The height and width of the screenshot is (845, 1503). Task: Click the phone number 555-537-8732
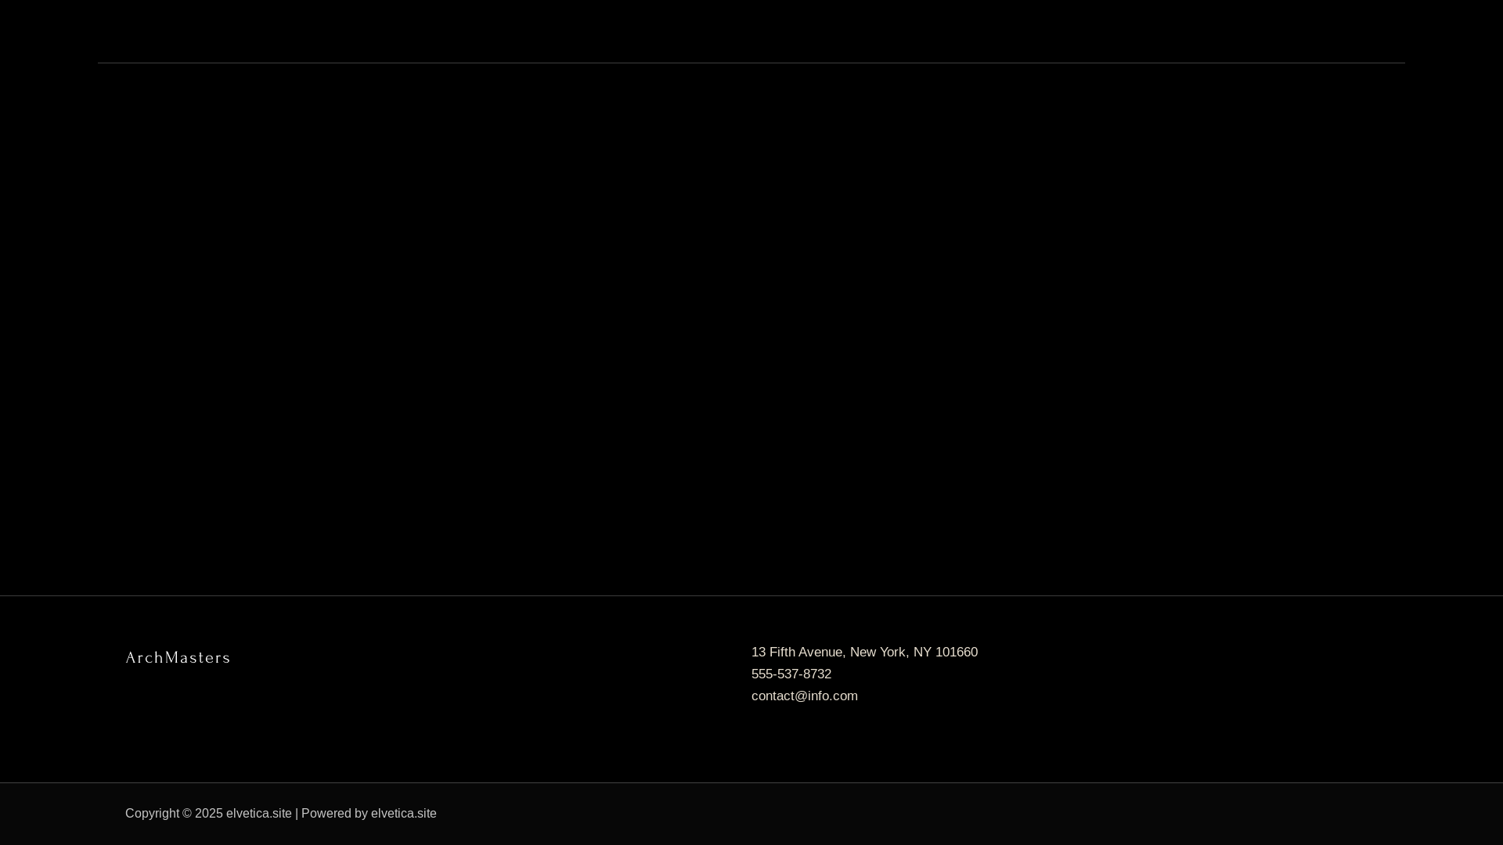click(x=791, y=674)
